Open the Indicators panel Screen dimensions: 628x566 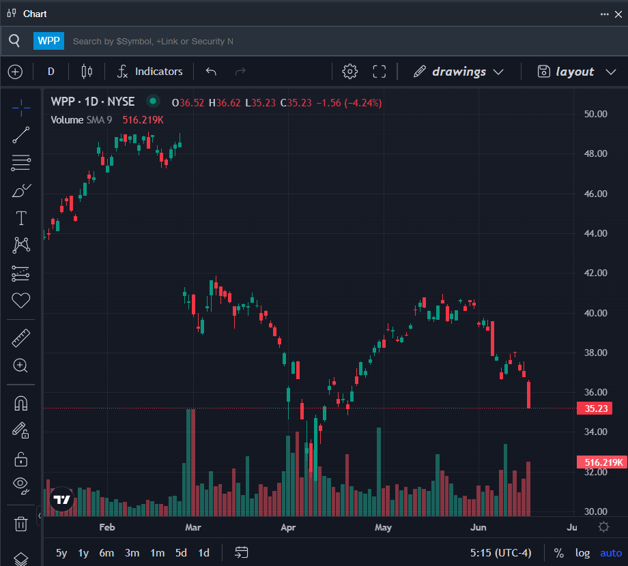point(150,72)
